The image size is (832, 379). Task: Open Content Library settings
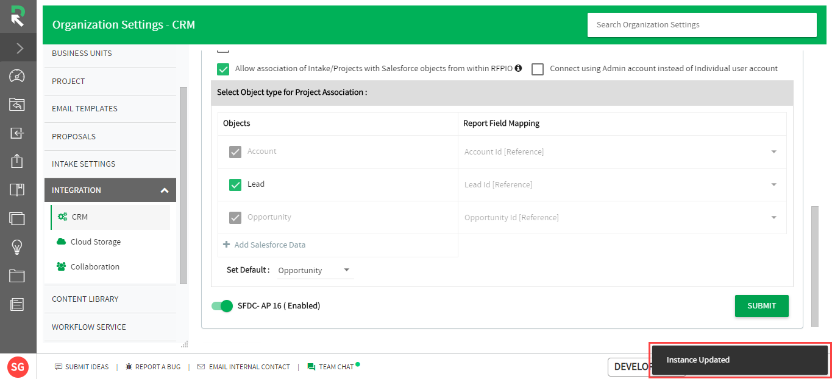tap(110, 299)
